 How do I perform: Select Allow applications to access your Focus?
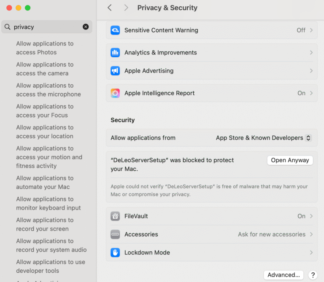[45, 111]
